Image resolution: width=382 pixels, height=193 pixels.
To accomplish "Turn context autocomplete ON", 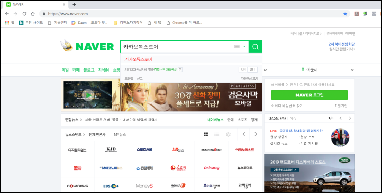I will [243, 69].
